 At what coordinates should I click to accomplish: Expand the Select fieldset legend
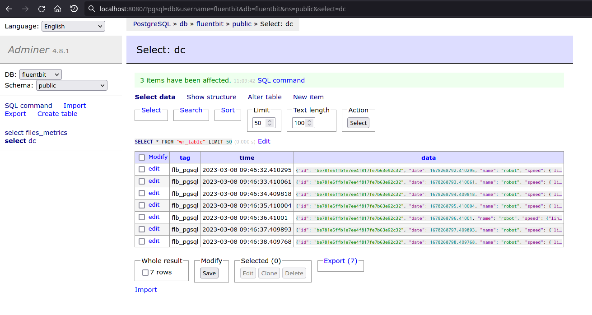151,110
